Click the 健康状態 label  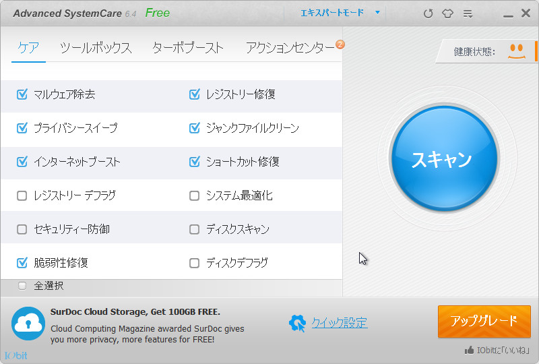pos(474,52)
